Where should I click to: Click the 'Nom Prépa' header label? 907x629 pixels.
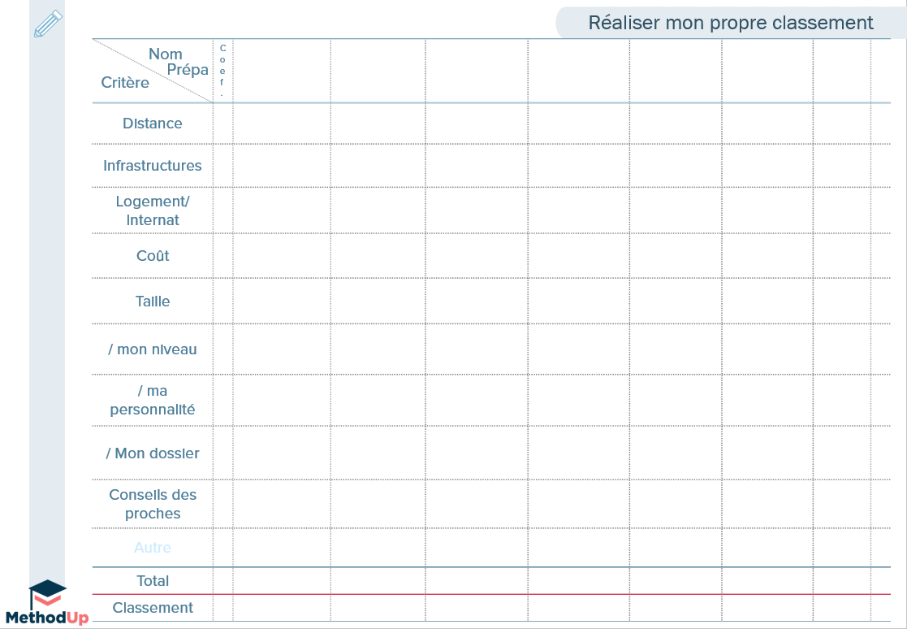click(177, 63)
